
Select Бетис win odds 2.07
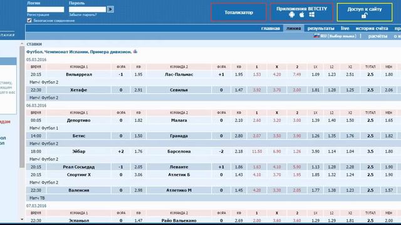click(257, 136)
